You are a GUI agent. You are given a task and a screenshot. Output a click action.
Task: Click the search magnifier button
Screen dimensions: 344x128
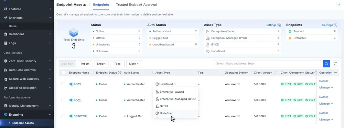tap(326, 64)
